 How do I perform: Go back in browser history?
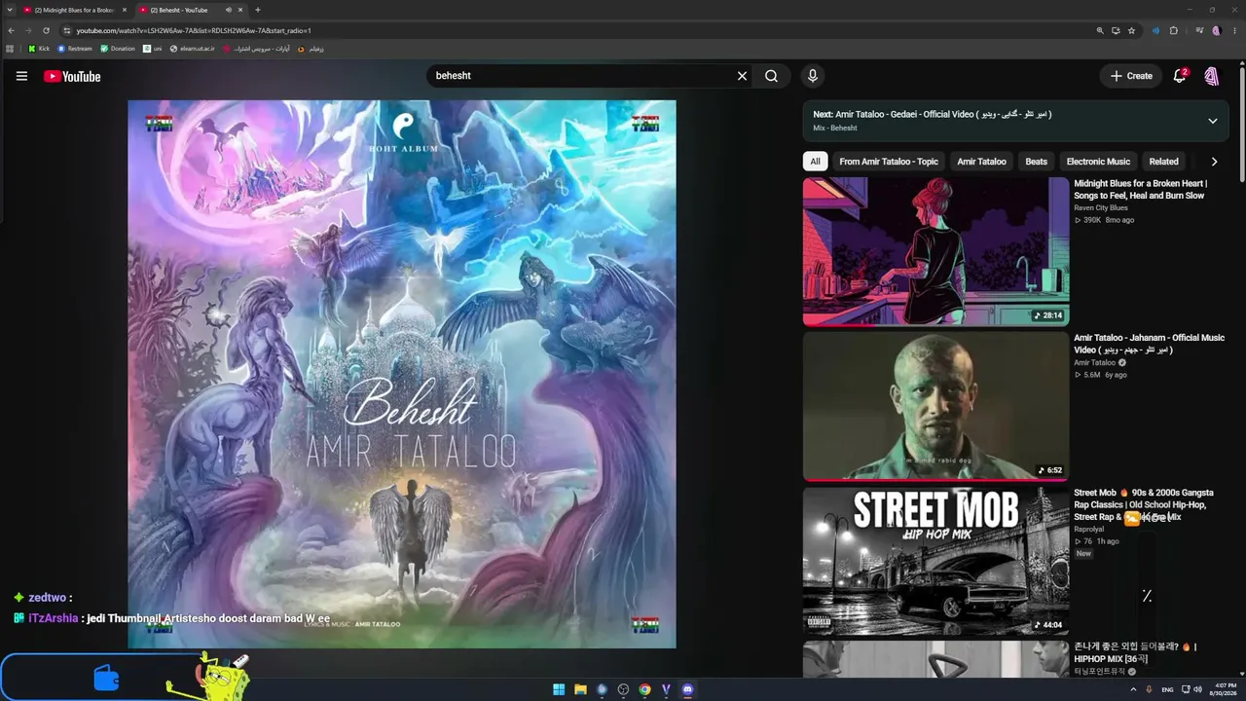point(11,30)
